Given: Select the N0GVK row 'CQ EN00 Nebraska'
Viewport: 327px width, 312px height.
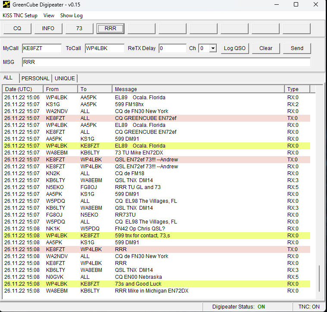Looking at the screenshot, I should tap(157, 277).
